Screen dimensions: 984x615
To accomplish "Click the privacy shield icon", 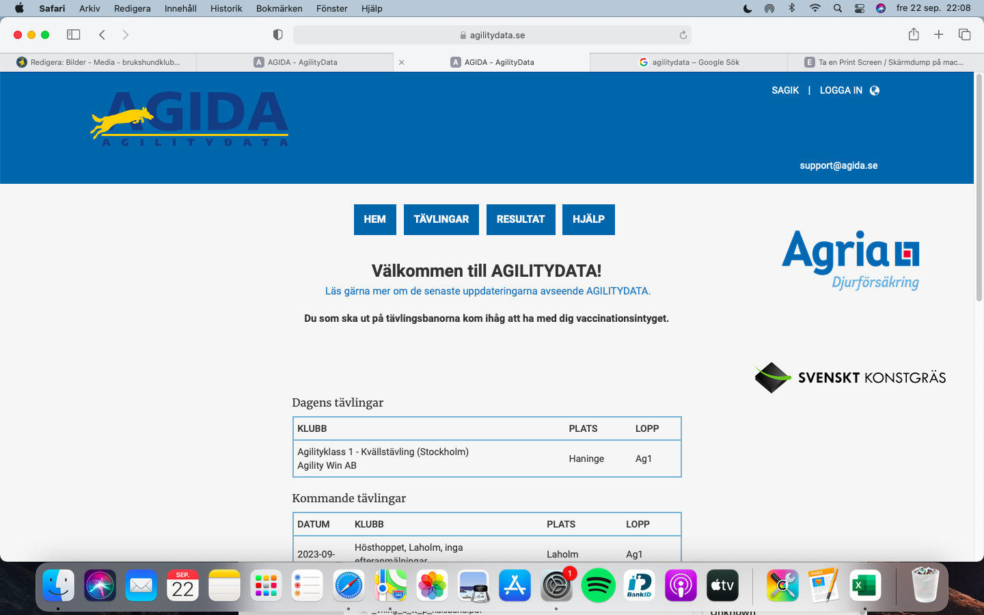I will (277, 35).
